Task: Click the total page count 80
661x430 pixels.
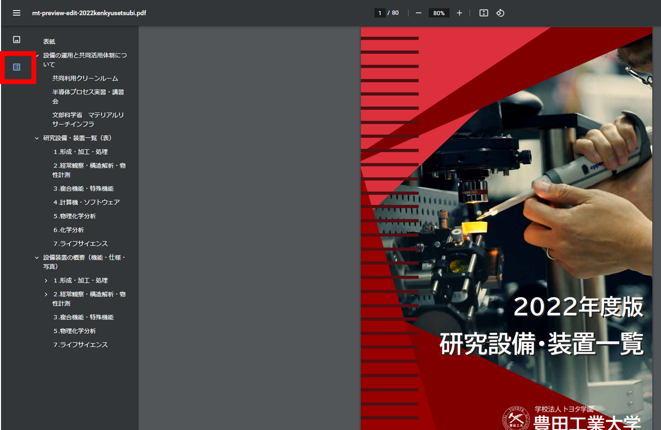Action: [395, 13]
